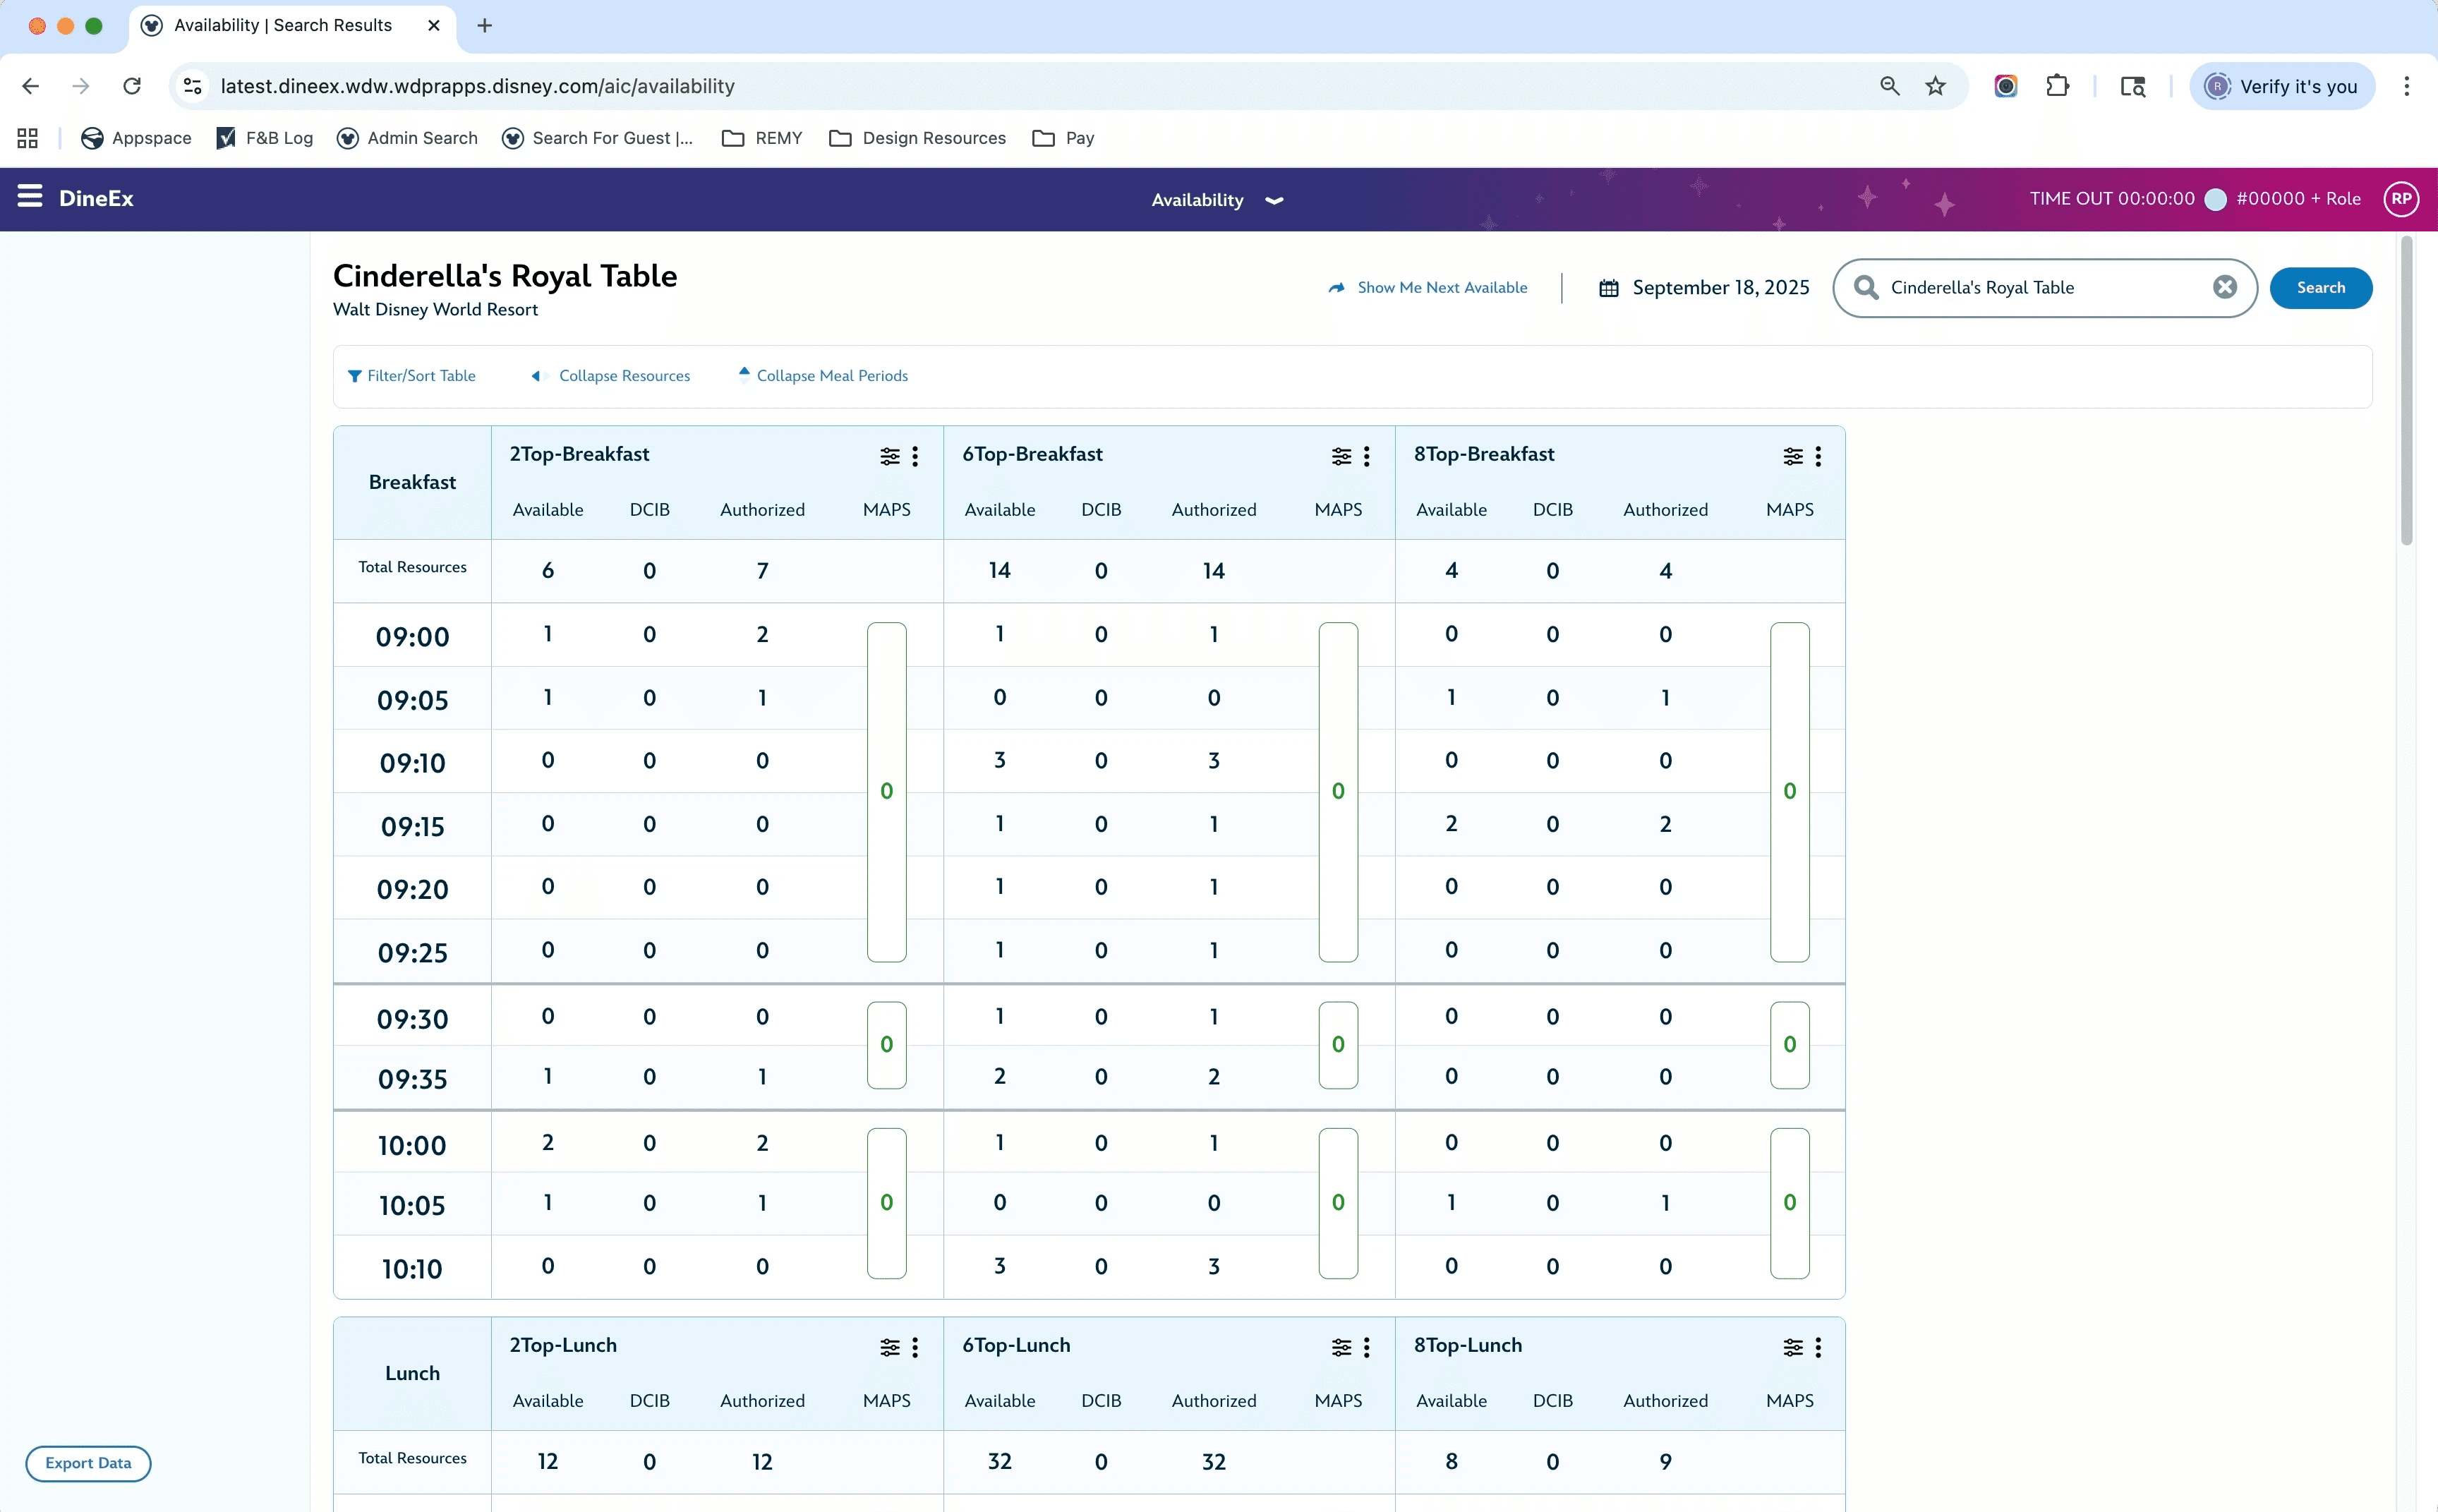Open the Admin Search bookmark
The image size is (2438, 1512).
[408, 138]
